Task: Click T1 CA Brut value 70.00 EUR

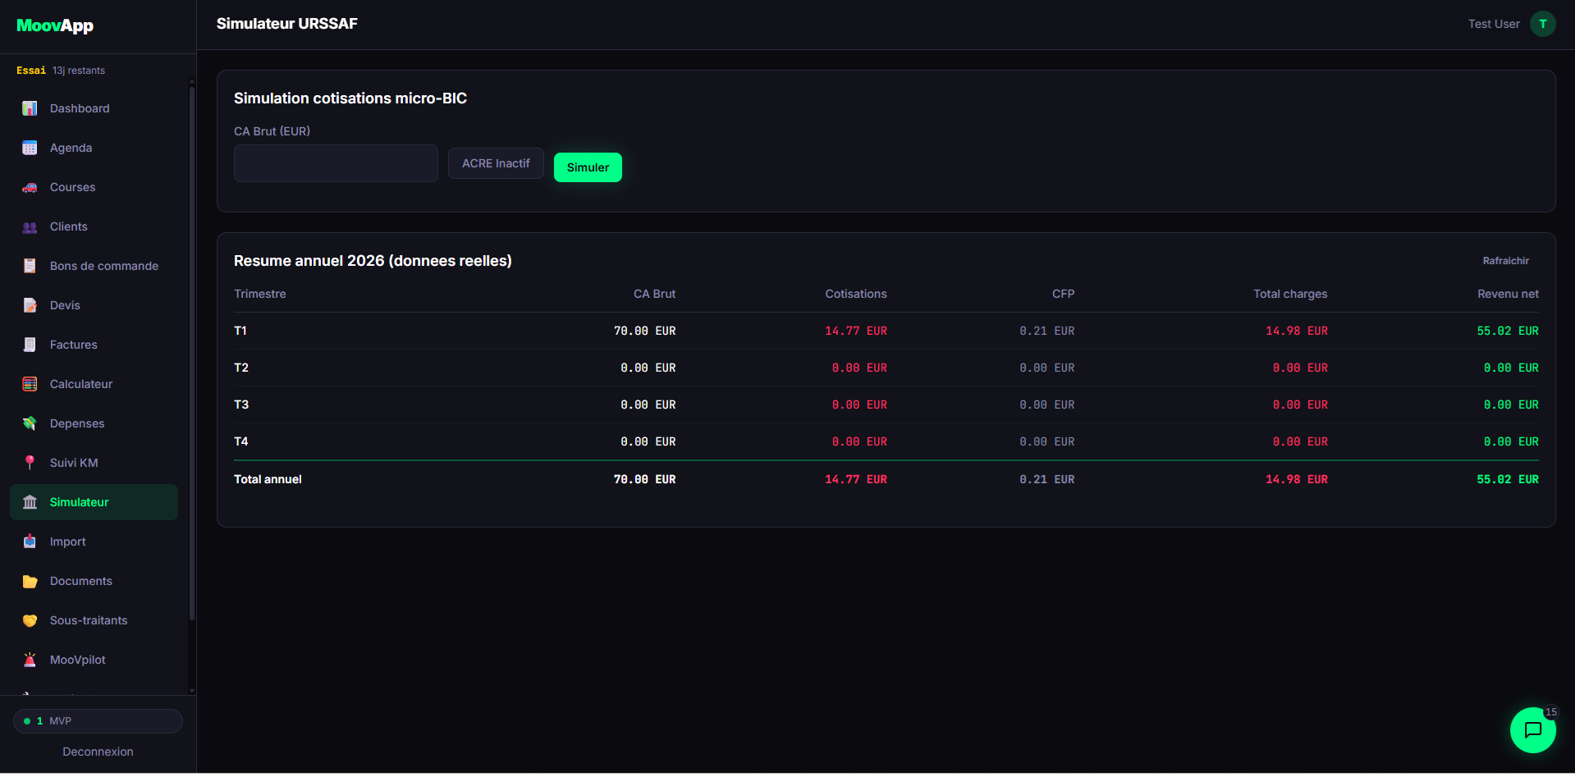Action: click(645, 331)
